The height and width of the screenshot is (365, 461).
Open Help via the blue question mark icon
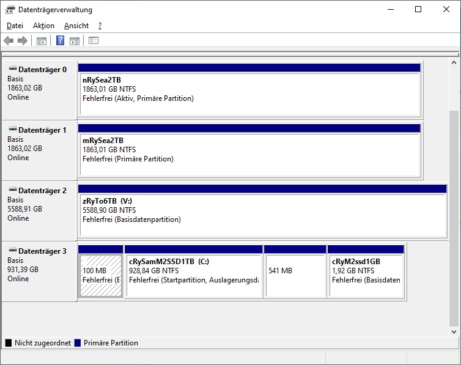[x=60, y=41]
